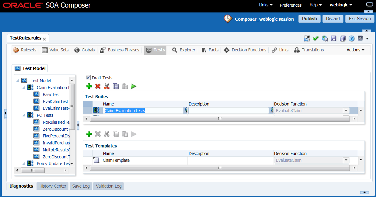
Task: Click the globe bookmark icon in toolbar
Action: click(x=325, y=38)
